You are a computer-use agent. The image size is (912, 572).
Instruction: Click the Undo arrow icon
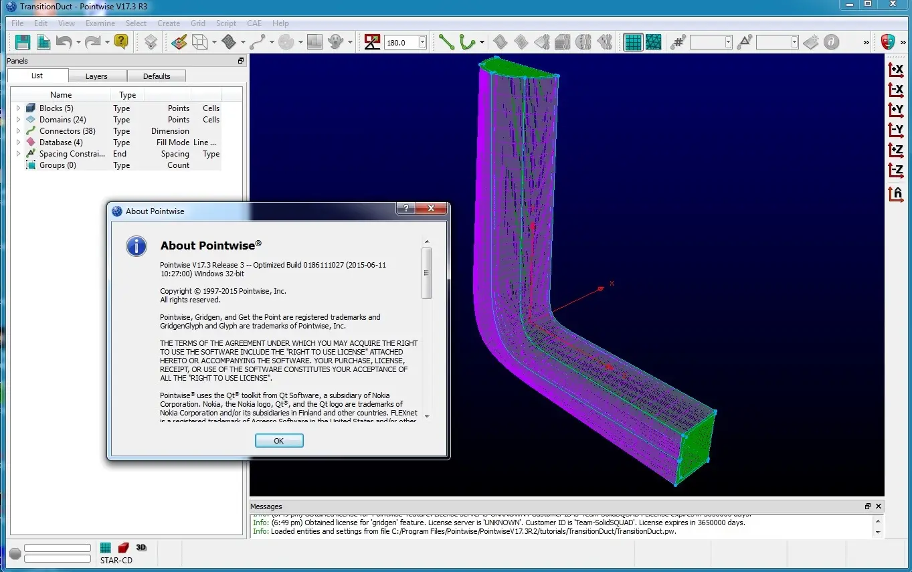click(x=64, y=42)
